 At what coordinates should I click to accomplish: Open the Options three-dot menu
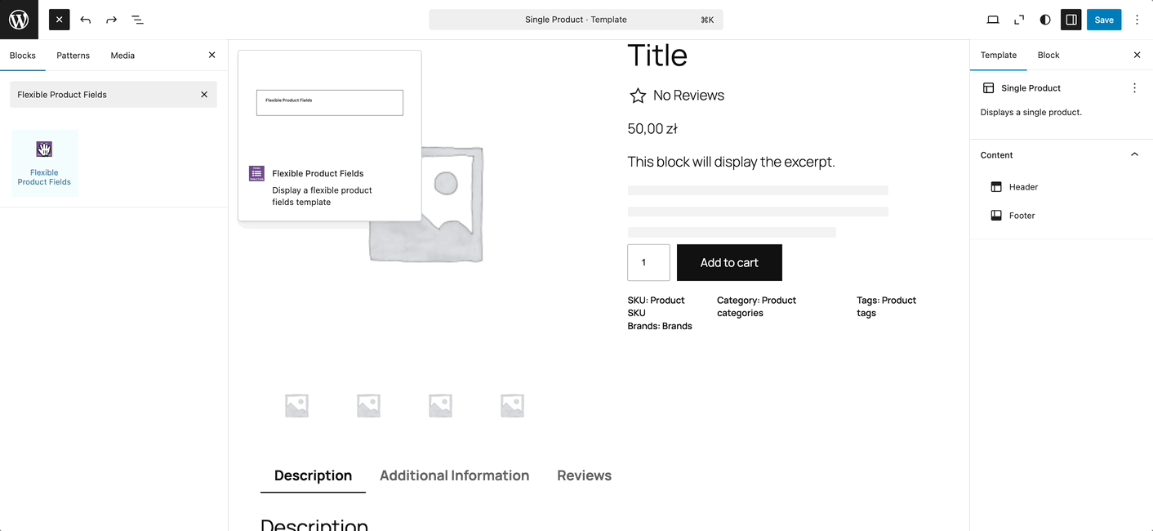tap(1137, 19)
